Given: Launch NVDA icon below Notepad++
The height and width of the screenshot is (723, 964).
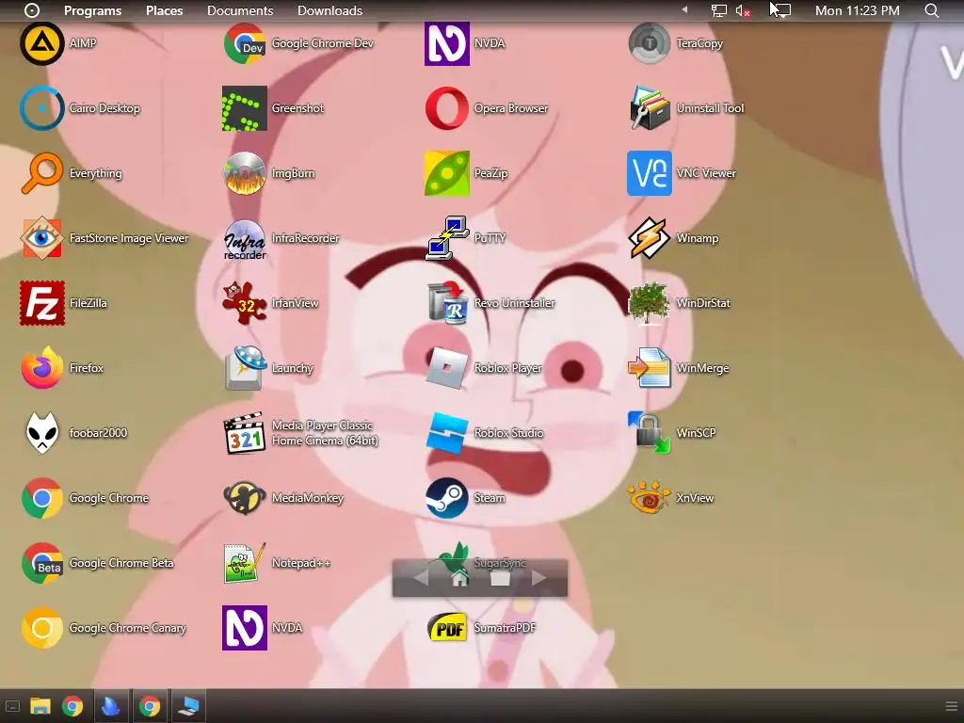Looking at the screenshot, I should click(245, 628).
